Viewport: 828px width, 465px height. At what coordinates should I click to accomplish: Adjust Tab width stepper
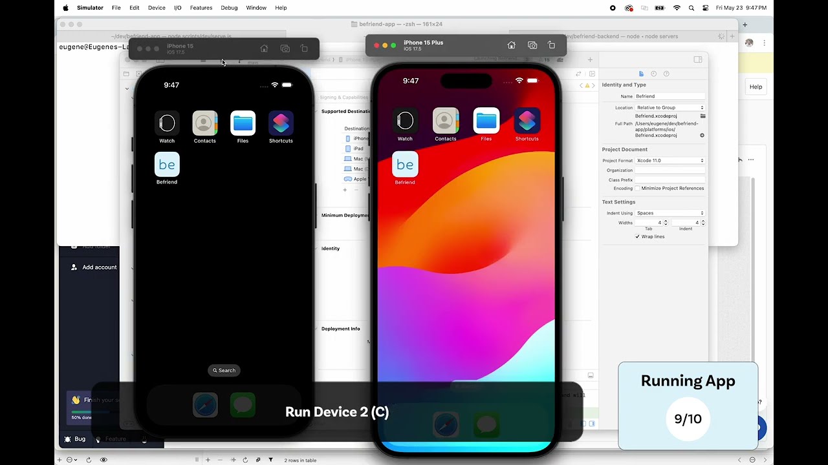pos(666,222)
